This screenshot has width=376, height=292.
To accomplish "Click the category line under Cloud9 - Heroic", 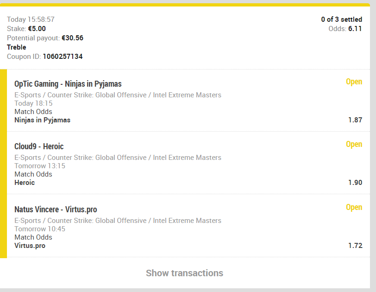I will pos(118,158).
